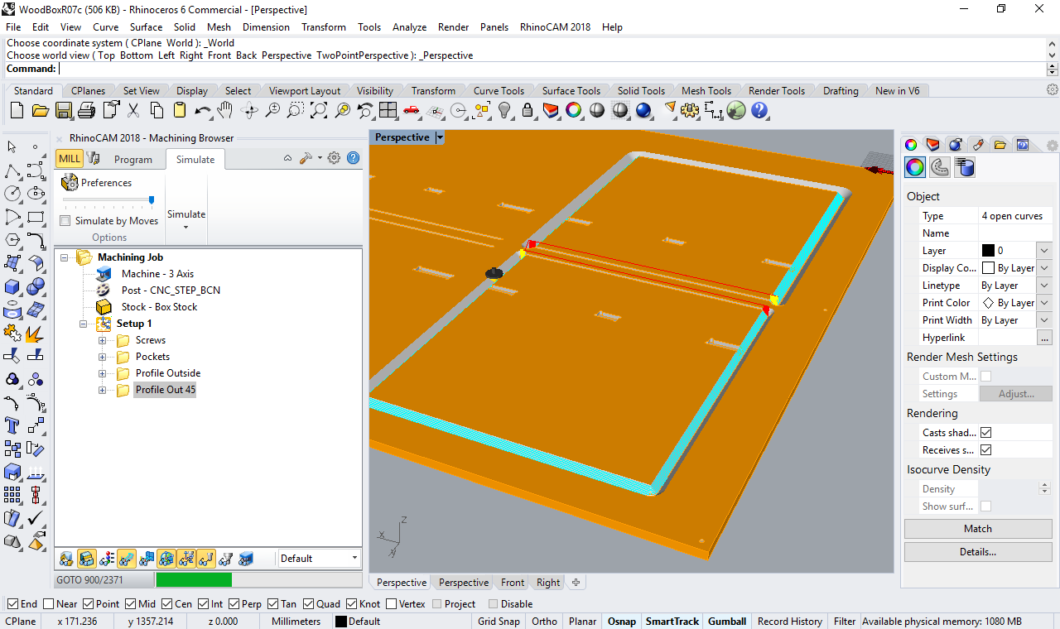Open the Layer dropdown in Object properties
Viewport: 1060px width, 629px height.
[1043, 251]
